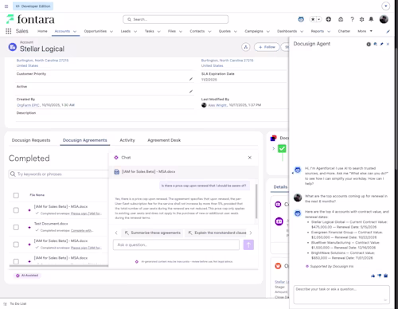Give thumbs up to agent response

point(373,276)
